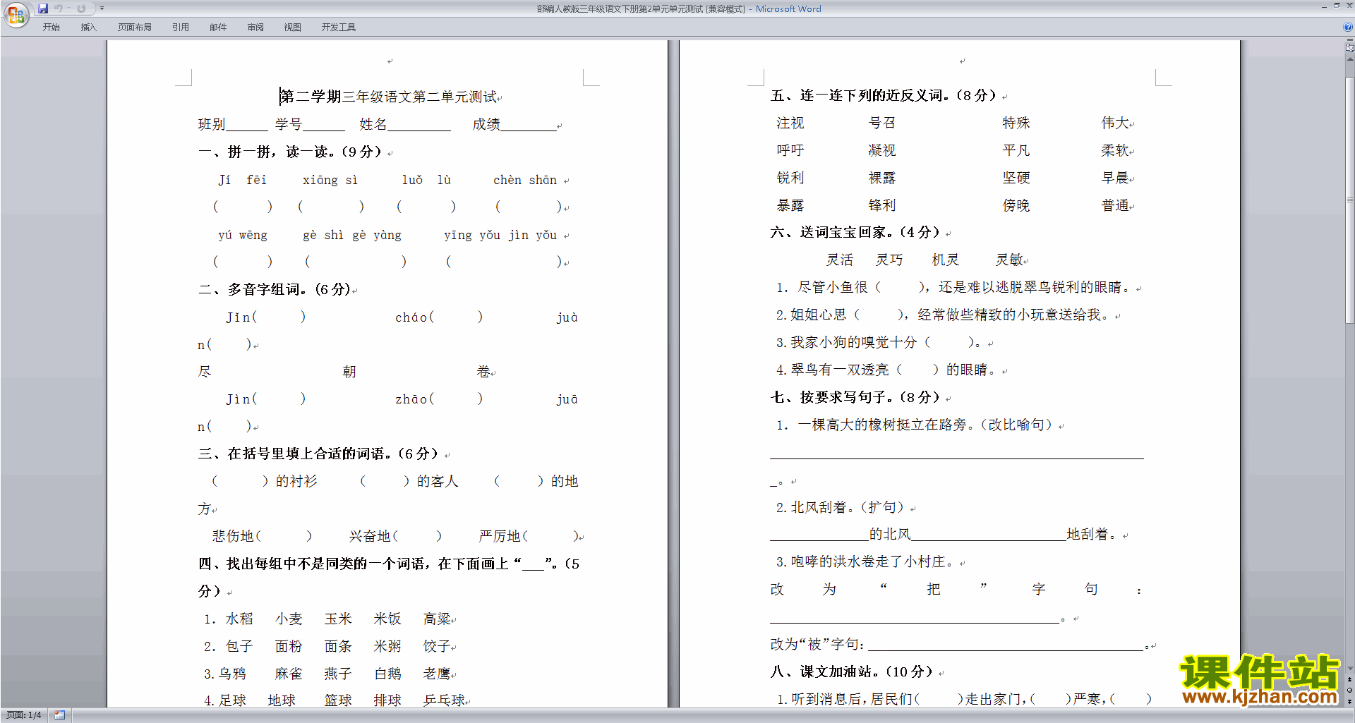Open the 开发工具 ribbon tab
Viewport: 1355px width, 723px height.
(x=339, y=28)
